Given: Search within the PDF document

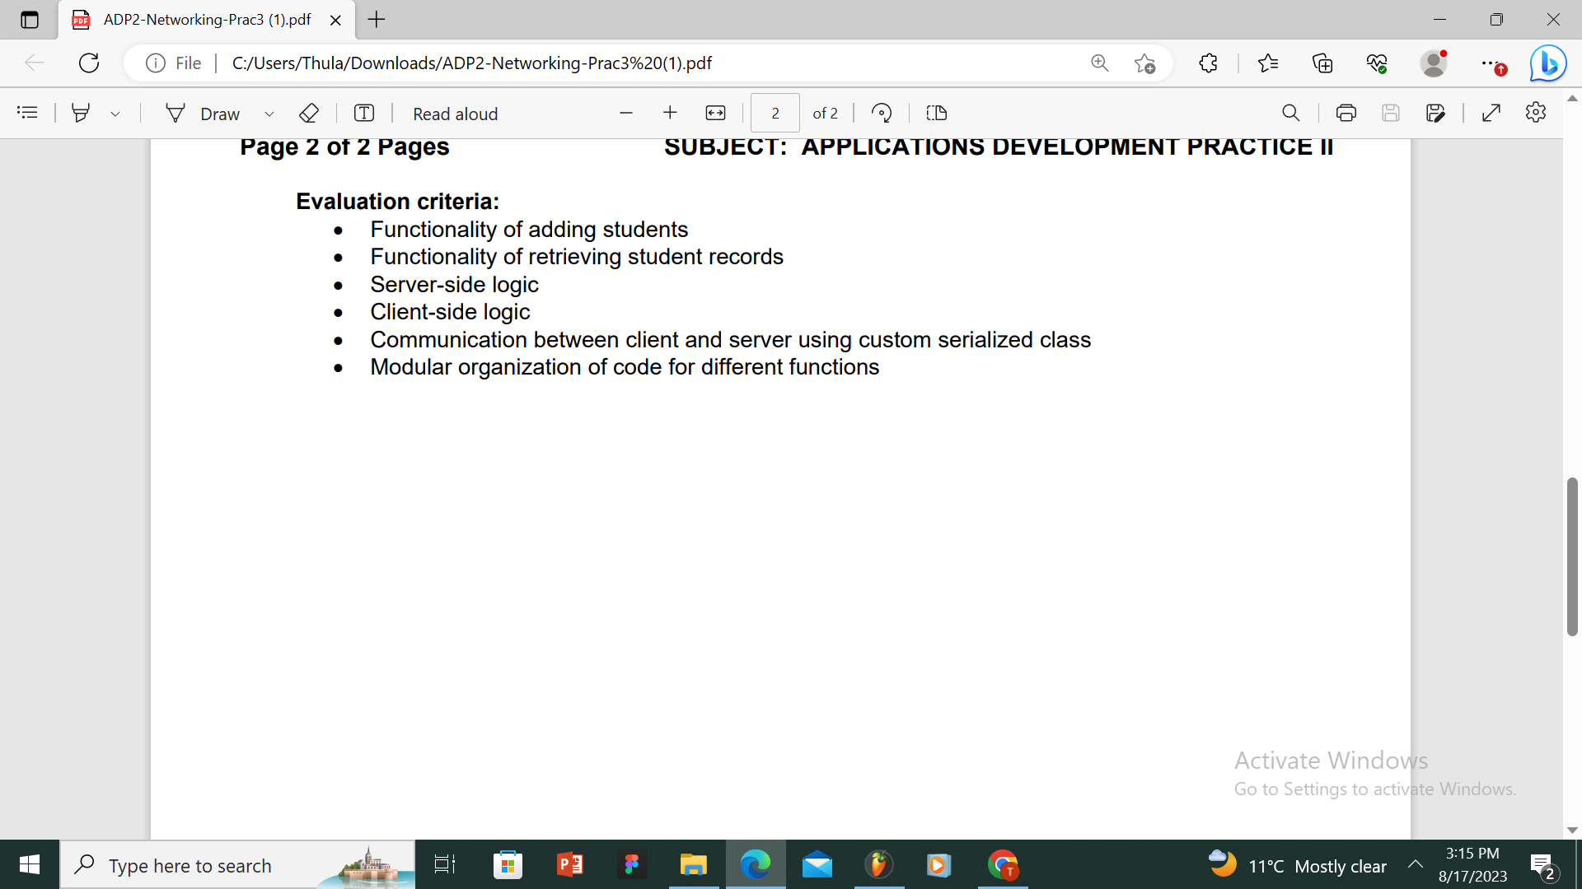Looking at the screenshot, I should pos(1291,113).
